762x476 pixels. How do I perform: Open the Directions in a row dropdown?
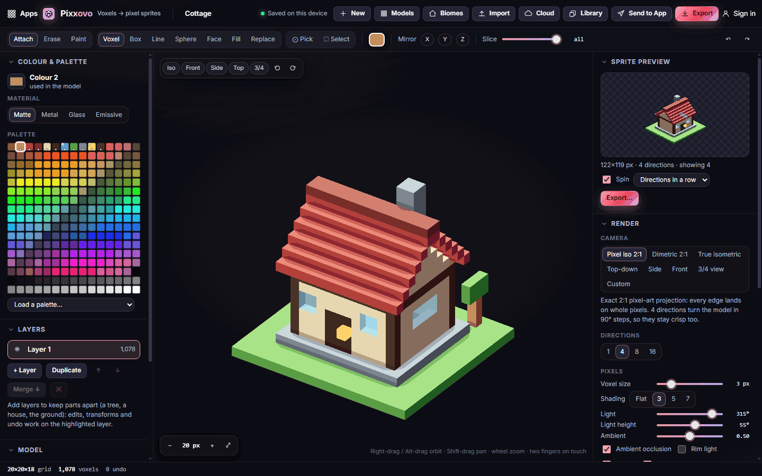(x=672, y=180)
